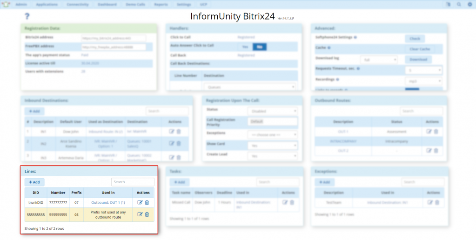Edit inbound destination IN2
Image resolution: width=476 pixels, height=240 pixels.
pos(172,143)
